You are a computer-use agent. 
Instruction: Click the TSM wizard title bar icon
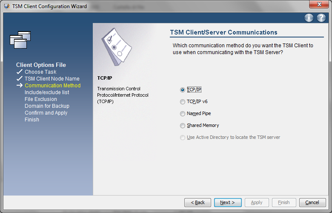(7, 6)
